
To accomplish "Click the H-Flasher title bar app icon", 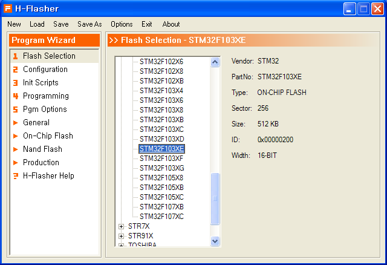I will [8, 9].
